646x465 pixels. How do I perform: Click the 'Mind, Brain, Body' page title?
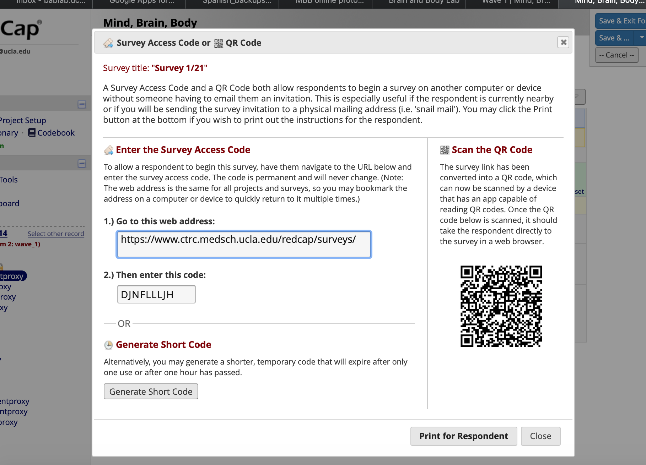150,23
